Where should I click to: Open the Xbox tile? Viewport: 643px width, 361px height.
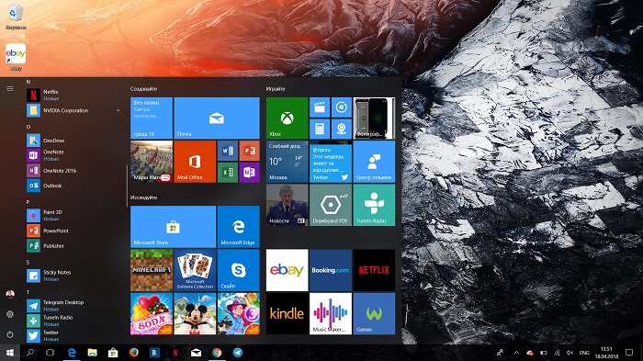pyautogui.click(x=287, y=118)
